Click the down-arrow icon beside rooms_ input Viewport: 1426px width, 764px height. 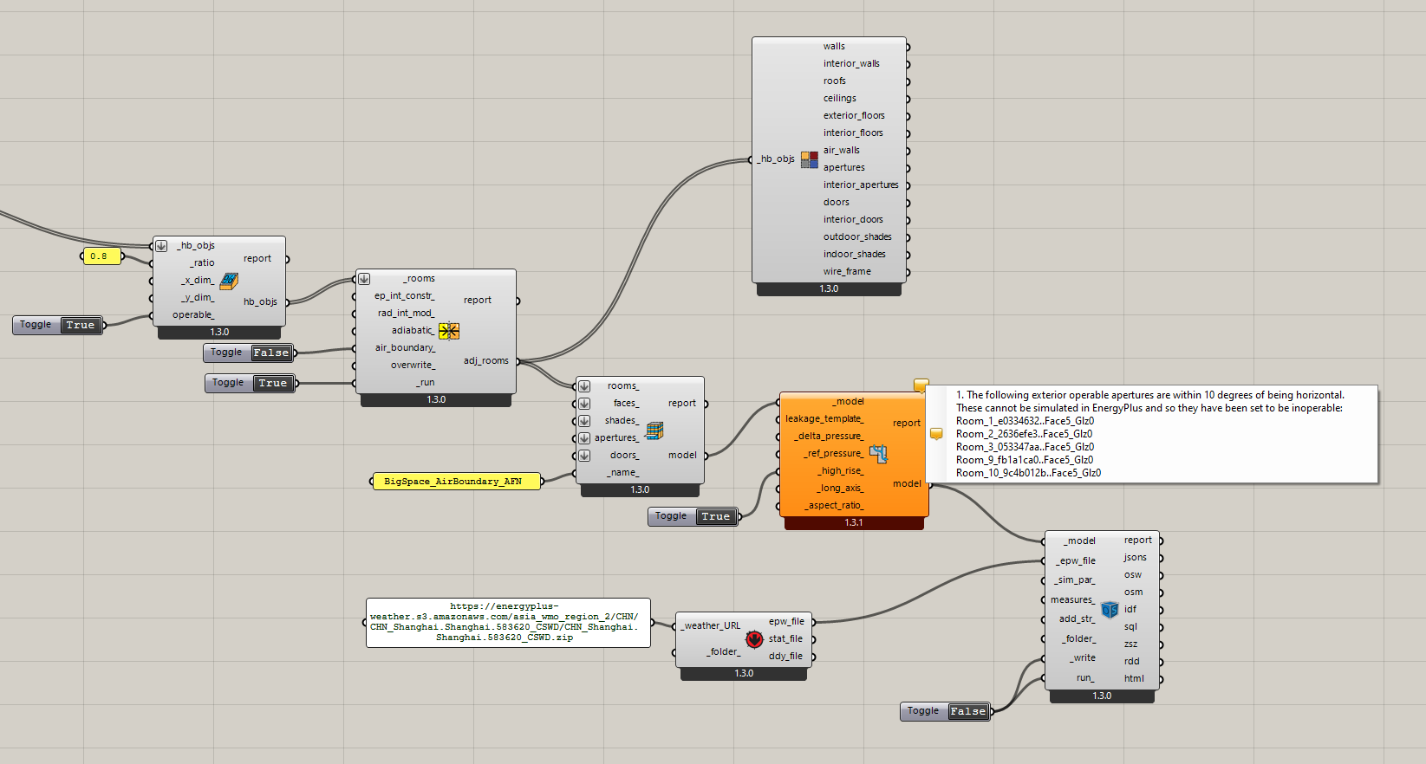[x=584, y=386]
